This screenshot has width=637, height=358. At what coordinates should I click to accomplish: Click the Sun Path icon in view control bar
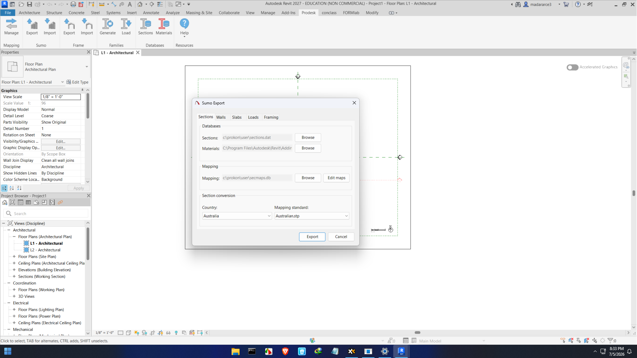tap(136, 332)
